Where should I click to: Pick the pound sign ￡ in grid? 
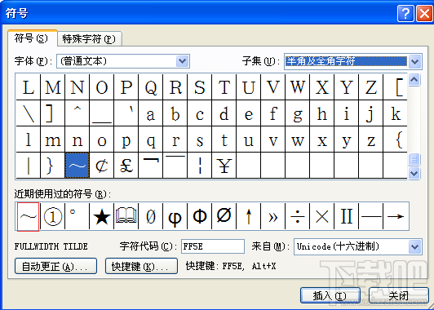coord(126,166)
